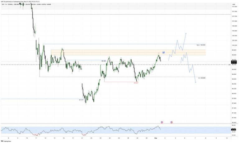The width and height of the screenshot is (239, 143).
Task: Click the 'May' date label on time axis
Action: pyautogui.click(x=156, y=138)
